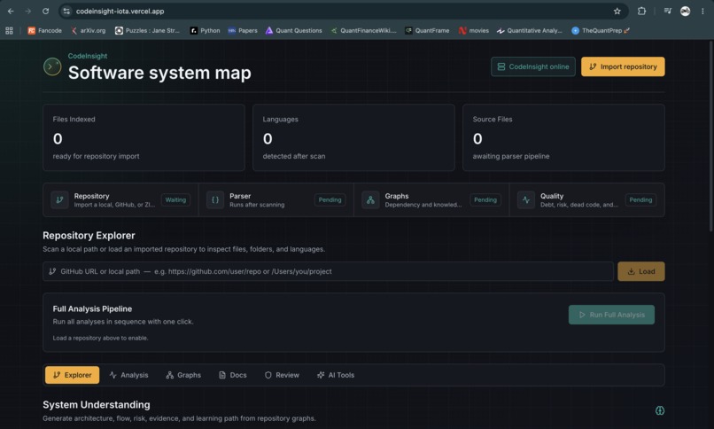Image resolution: width=714 pixels, height=429 pixels.
Task: Click the address bar URL
Action: click(x=120, y=11)
